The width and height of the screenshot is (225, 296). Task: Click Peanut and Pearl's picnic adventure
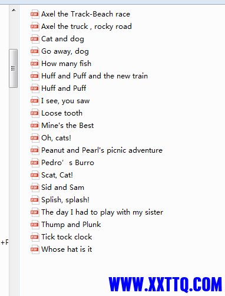coord(102,150)
